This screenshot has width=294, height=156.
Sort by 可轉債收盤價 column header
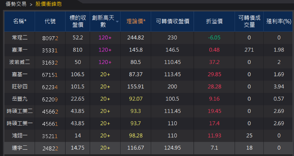tap(172, 21)
